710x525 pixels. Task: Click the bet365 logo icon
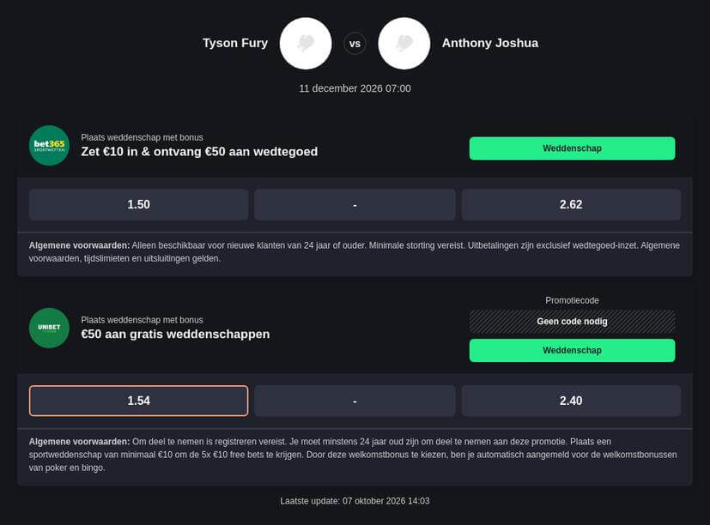[49, 145]
